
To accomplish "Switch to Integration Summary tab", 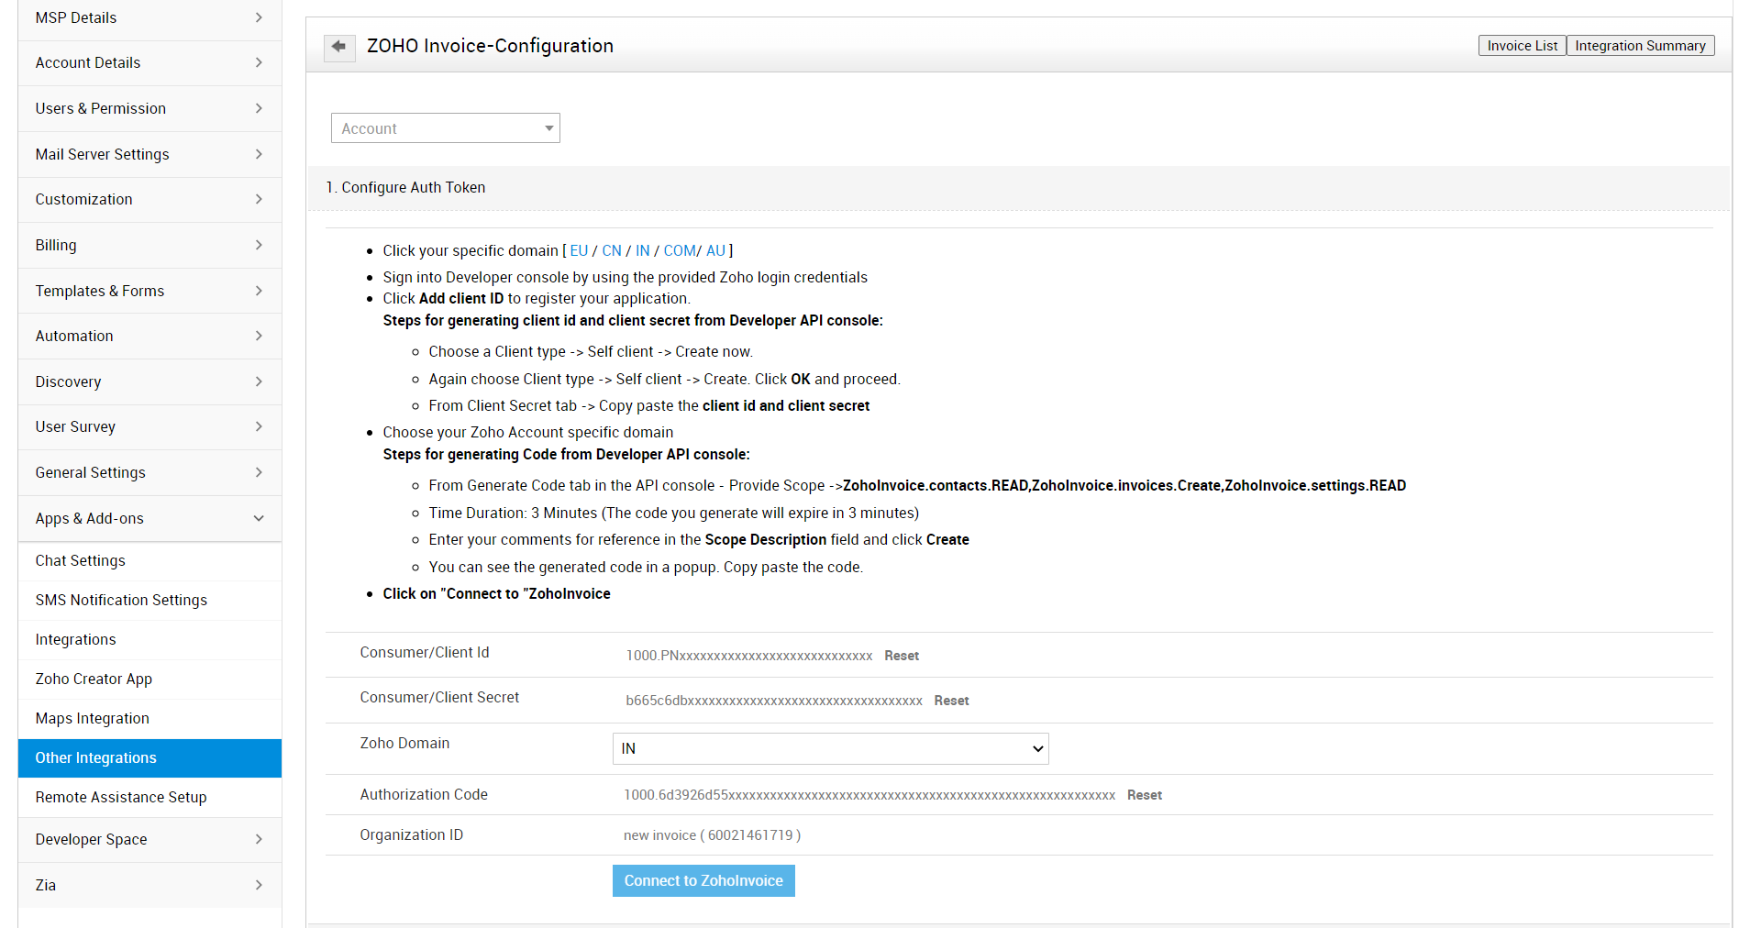I will pyautogui.click(x=1640, y=46).
